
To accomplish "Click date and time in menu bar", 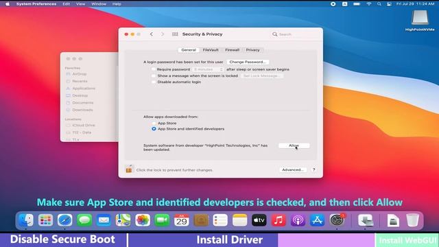I will (415, 4).
